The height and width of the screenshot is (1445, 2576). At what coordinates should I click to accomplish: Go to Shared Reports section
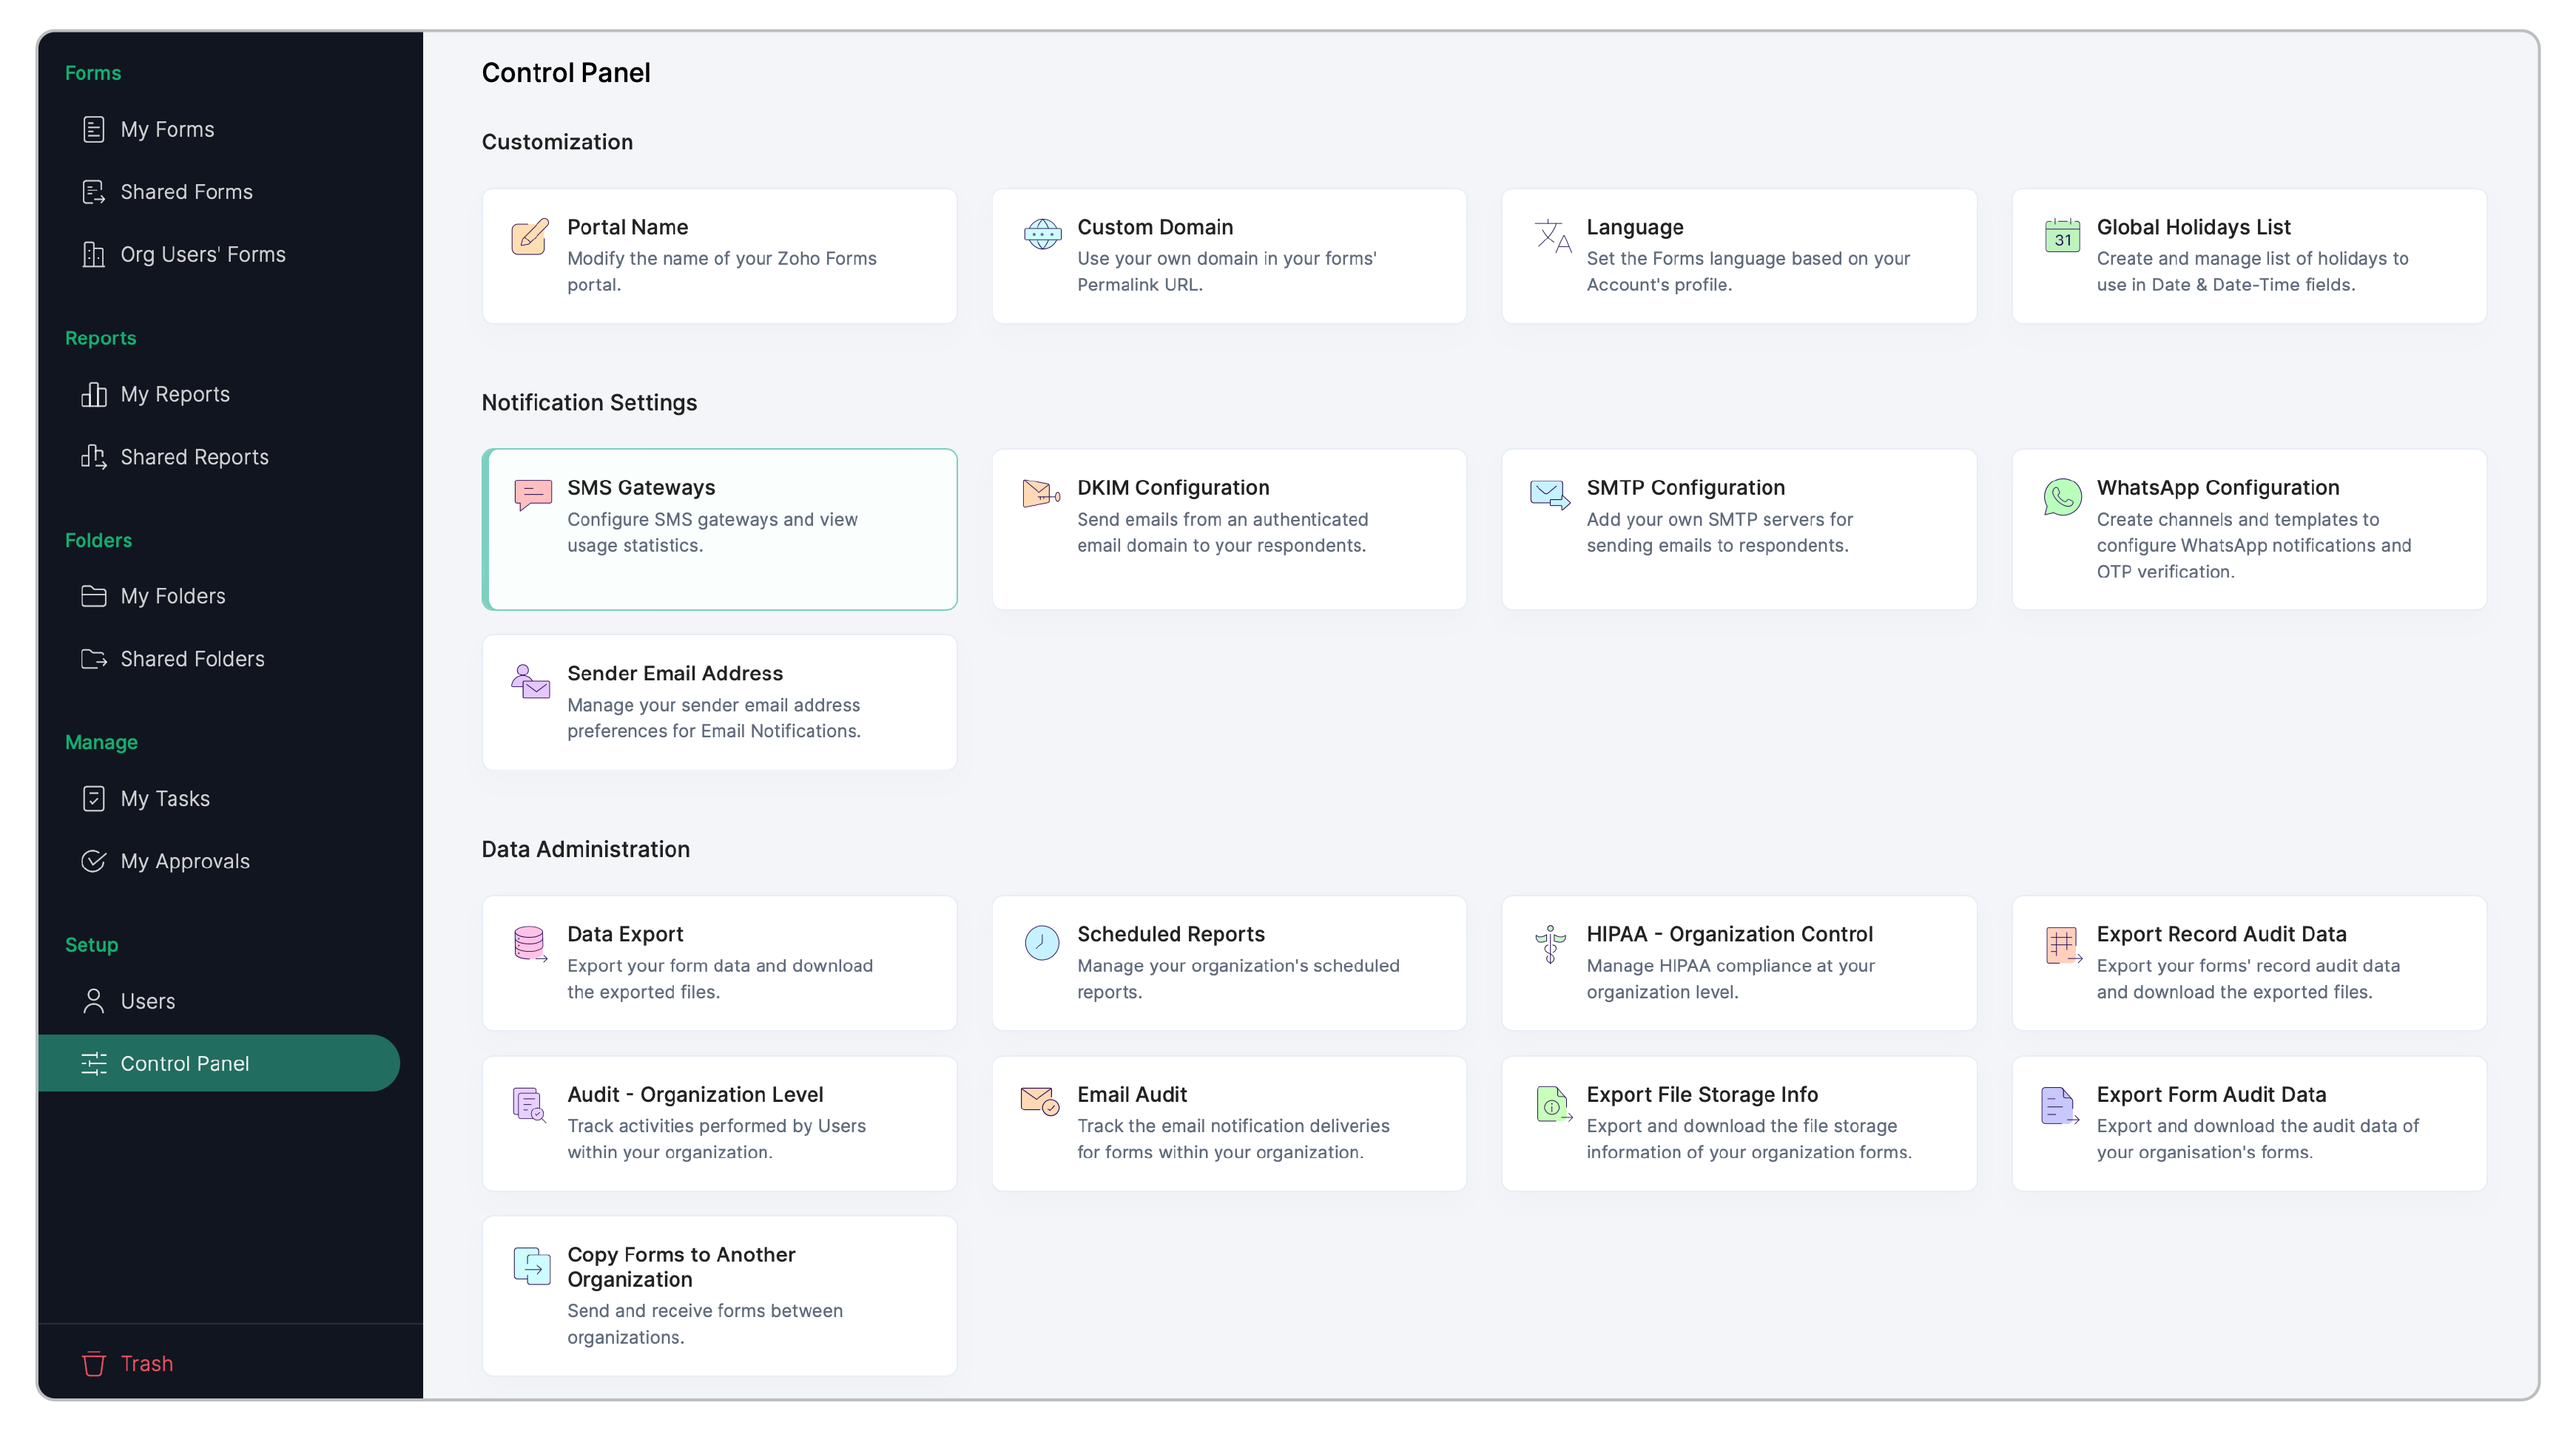coord(194,457)
